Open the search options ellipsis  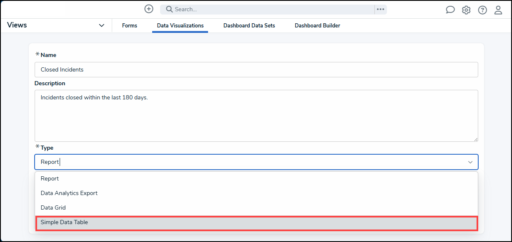(380, 9)
